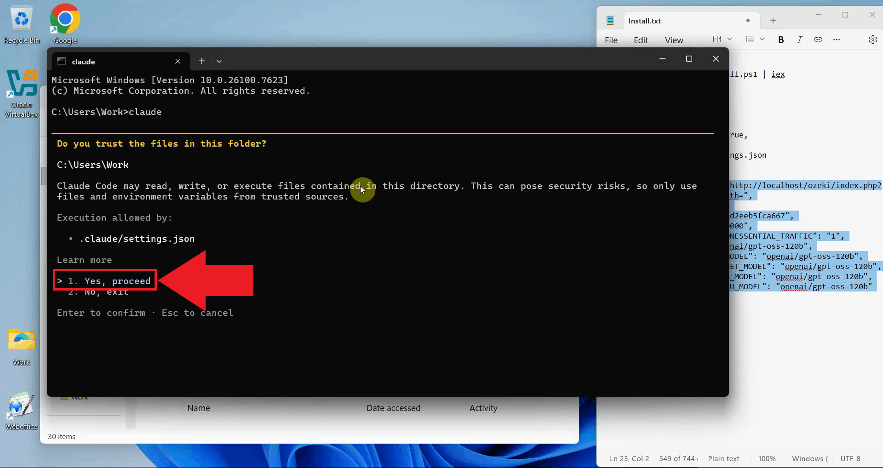Insert a hyperlink using the link icon

(x=818, y=40)
